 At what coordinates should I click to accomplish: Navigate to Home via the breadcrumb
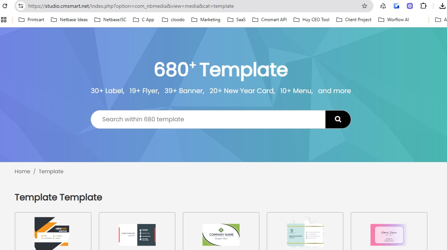click(x=22, y=171)
